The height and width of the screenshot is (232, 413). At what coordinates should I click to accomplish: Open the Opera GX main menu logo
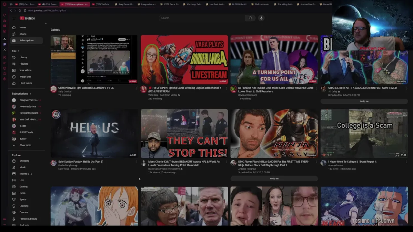pos(5,4)
